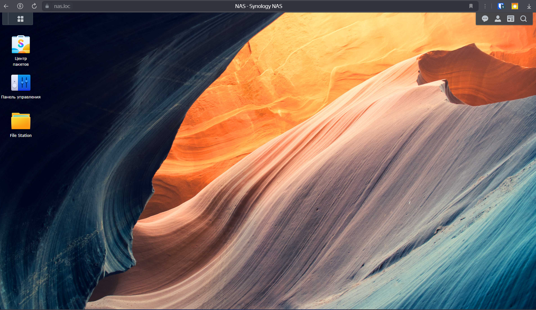
Task: Open the user Options person icon
Action: click(x=498, y=19)
